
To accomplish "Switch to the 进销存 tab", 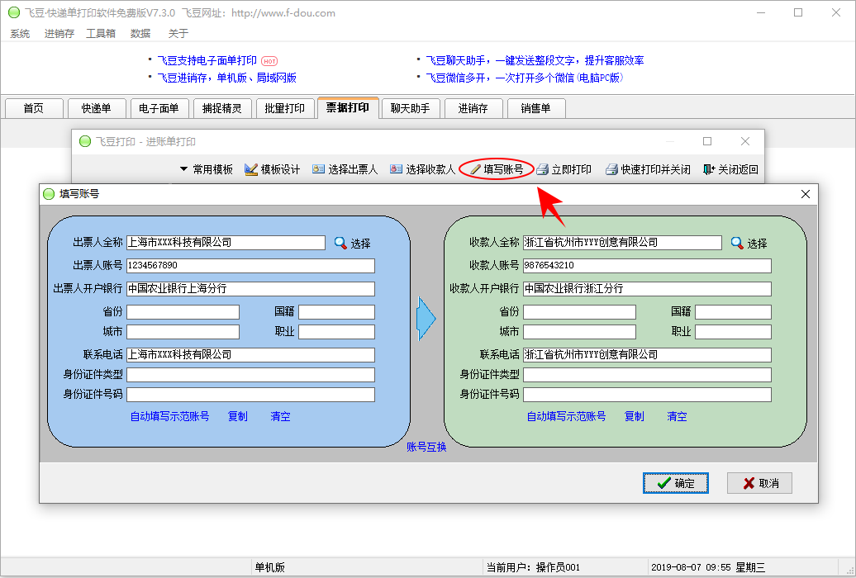I will pos(473,108).
